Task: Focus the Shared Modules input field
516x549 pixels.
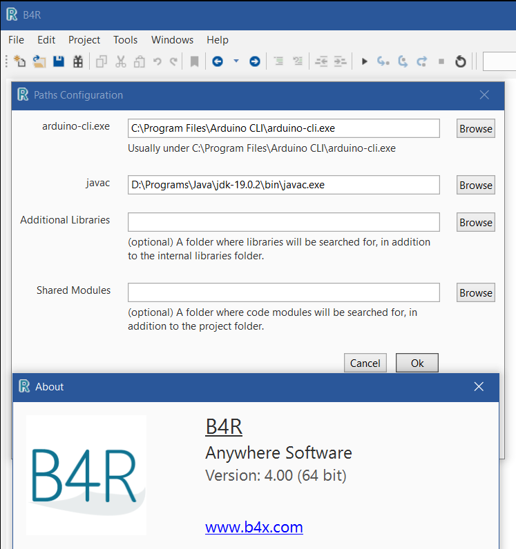Action: [x=283, y=292]
